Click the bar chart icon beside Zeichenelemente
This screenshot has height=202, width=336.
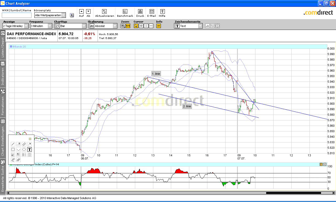tap(207, 26)
